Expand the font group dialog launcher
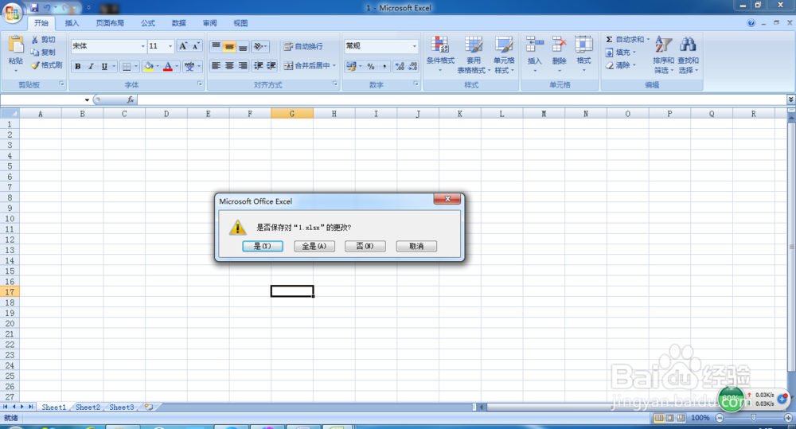The height and width of the screenshot is (429, 796). tap(200, 84)
